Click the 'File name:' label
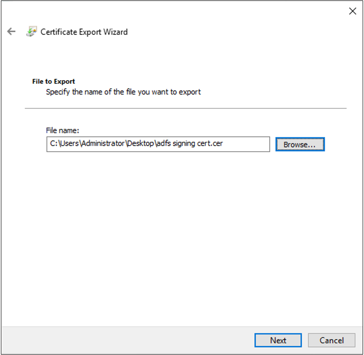Screen dimensions: 364x355 (62, 130)
